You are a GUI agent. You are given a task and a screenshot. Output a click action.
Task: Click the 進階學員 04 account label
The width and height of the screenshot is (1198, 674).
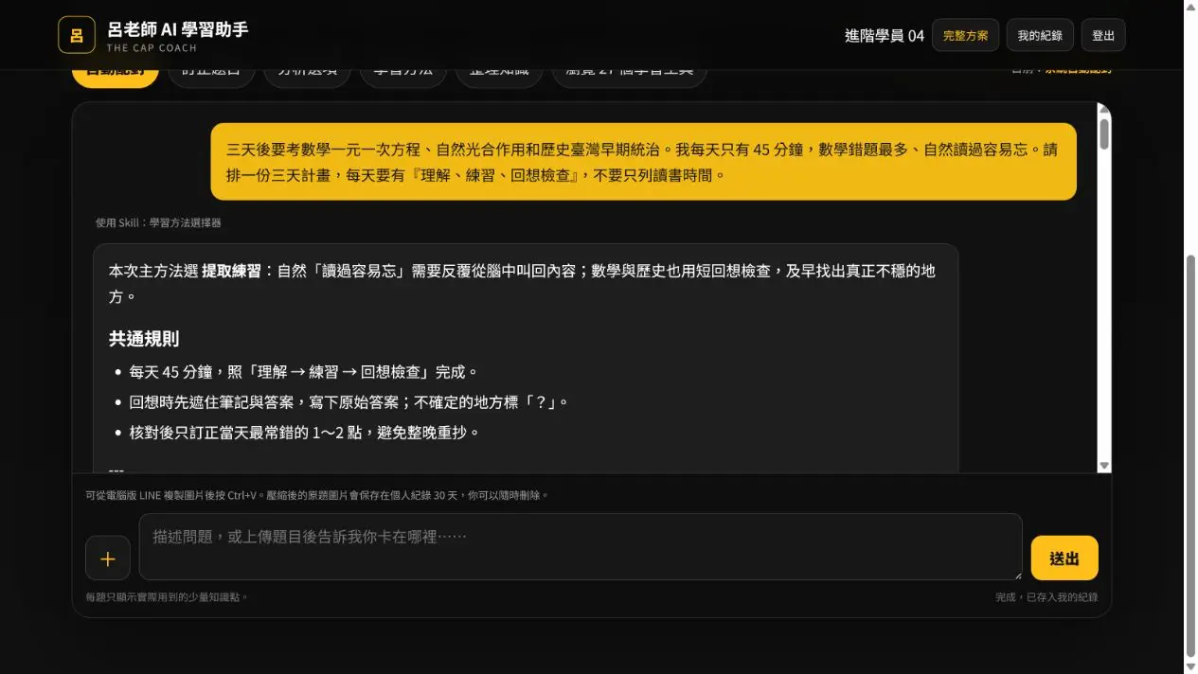tap(884, 35)
